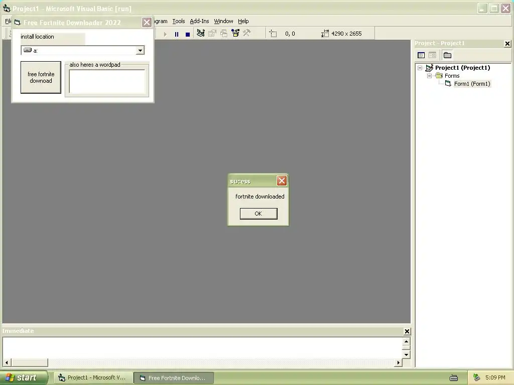514x385 pixels.
Task: Open the Window menu
Action: (x=223, y=21)
